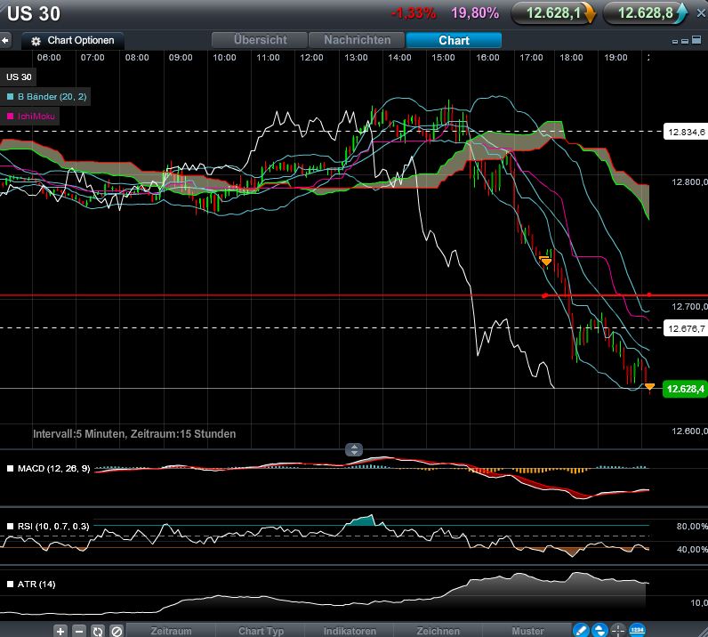This screenshot has width=708, height=637.
Task: Click the clear/cancel circle-slash icon
Action: (117, 631)
